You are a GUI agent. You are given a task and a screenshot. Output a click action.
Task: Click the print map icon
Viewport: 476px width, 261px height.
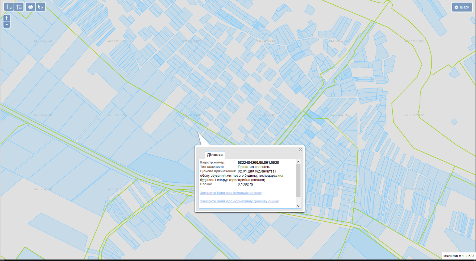(x=30, y=7)
